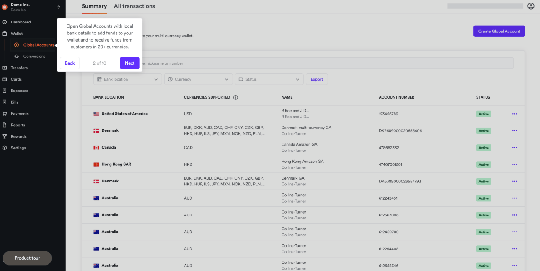
Task: Expand the Currency filter dropdown
Action: [198, 79]
